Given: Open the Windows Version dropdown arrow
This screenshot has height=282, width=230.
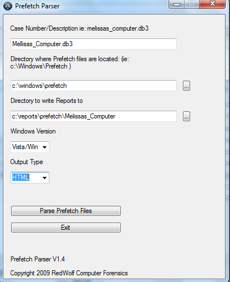Looking at the screenshot, I should (x=44, y=147).
